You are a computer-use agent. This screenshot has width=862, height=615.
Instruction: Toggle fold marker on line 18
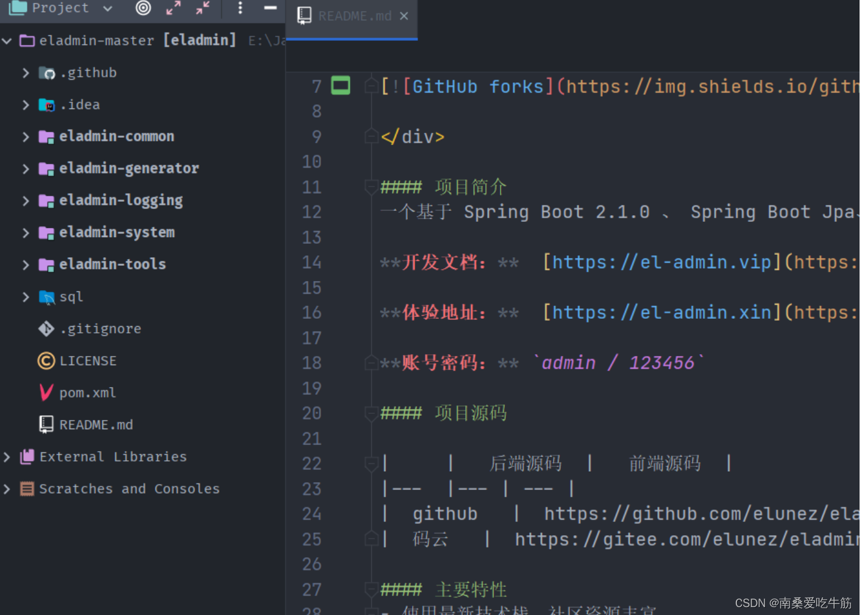371,363
